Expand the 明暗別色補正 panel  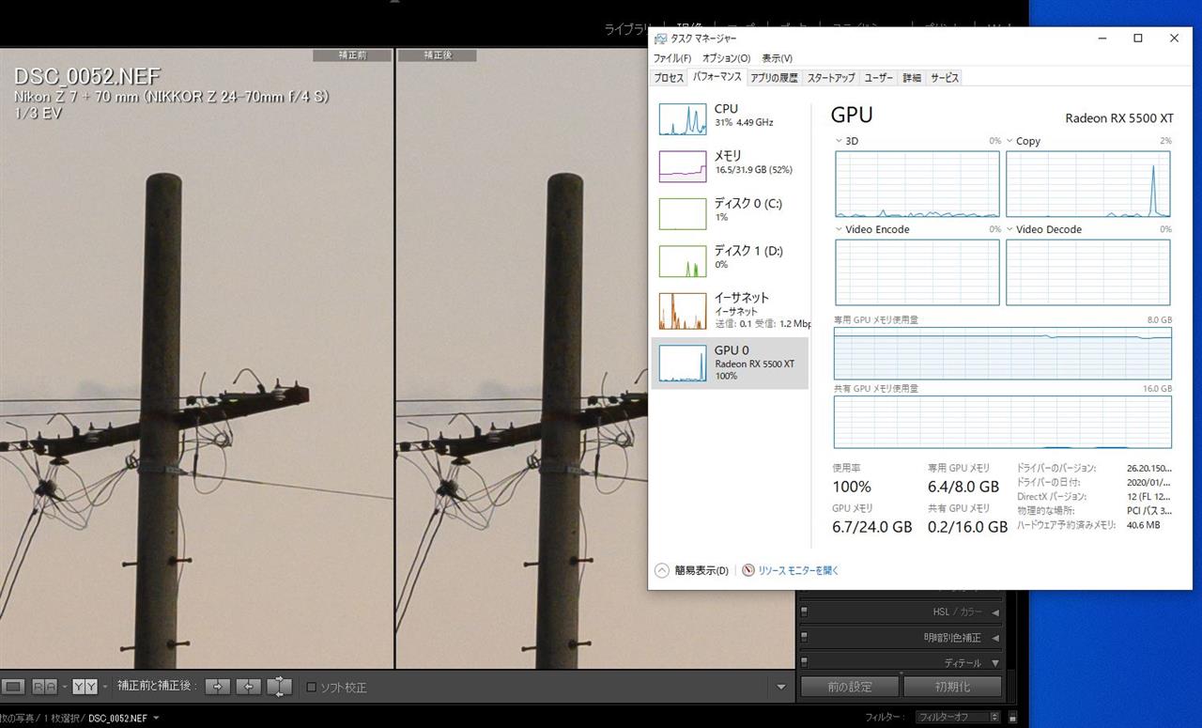(995, 638)
